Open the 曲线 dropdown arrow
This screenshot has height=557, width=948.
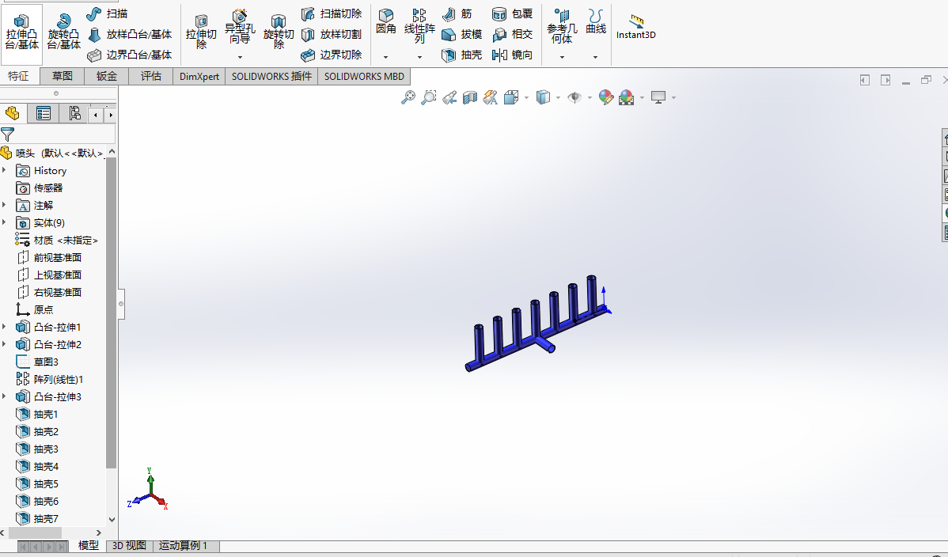596,58
